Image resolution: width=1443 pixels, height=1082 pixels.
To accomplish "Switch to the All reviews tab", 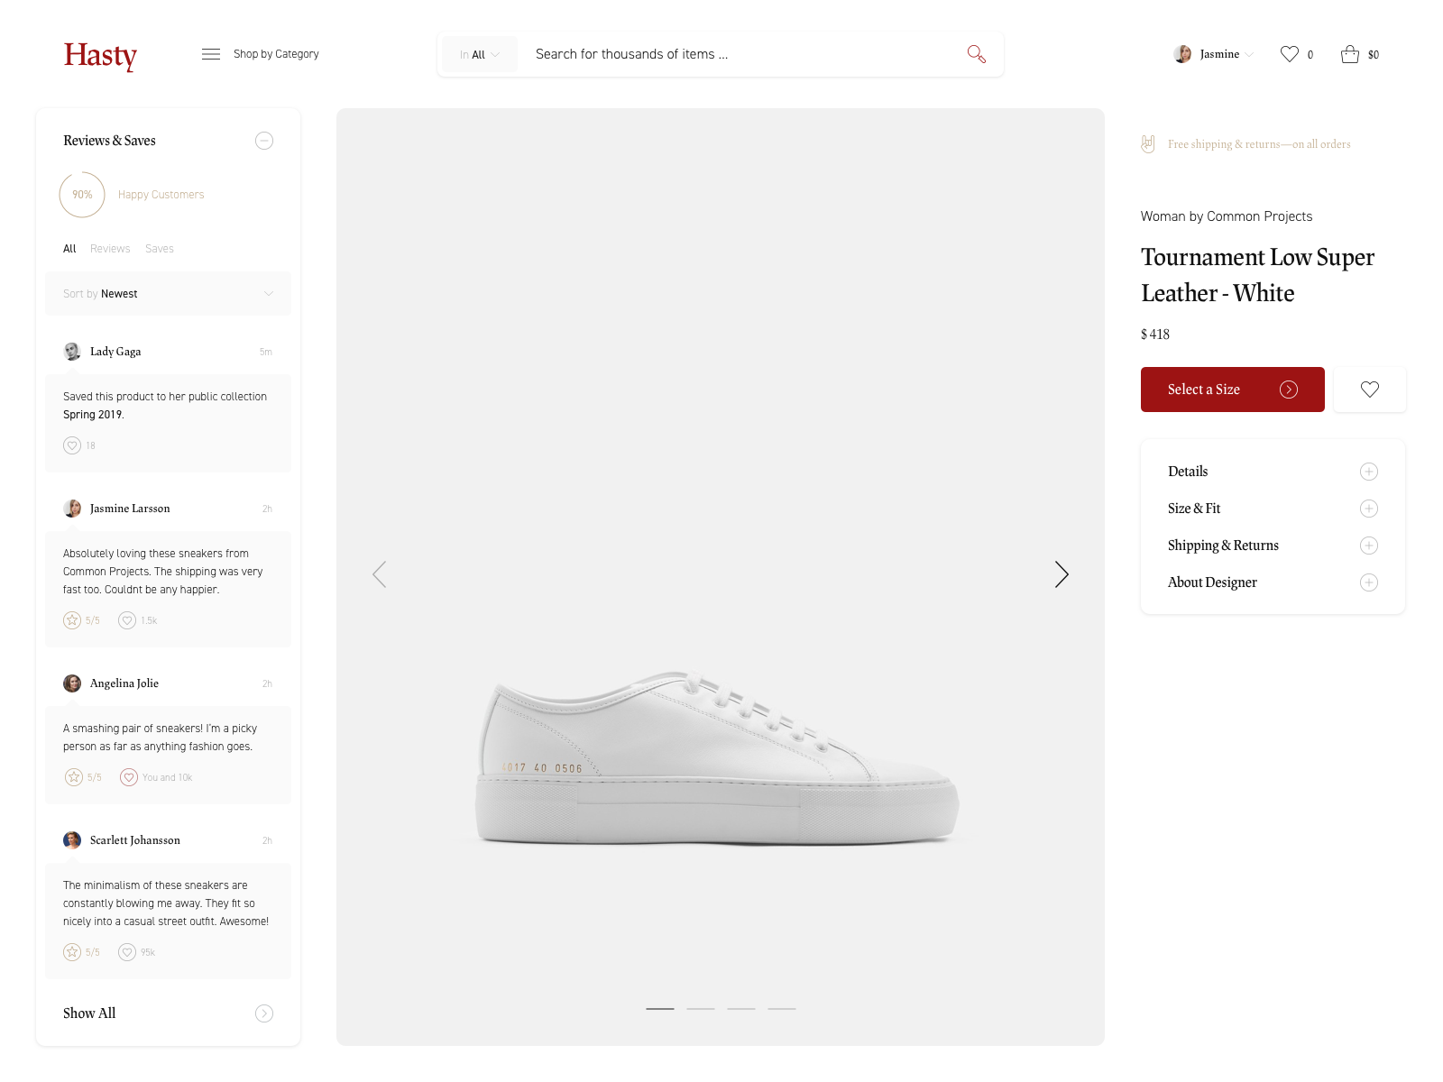I will [69, 248].
